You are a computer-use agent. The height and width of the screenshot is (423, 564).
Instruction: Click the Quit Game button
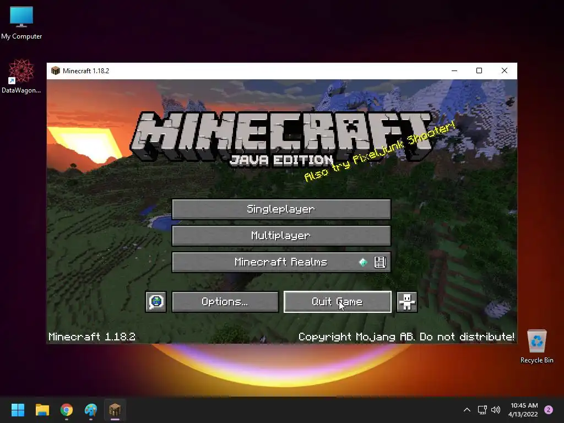click(338, 302)
